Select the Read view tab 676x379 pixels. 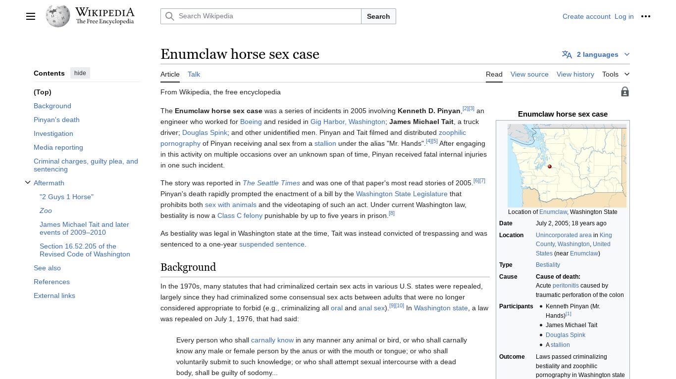(x=494, y=74)
